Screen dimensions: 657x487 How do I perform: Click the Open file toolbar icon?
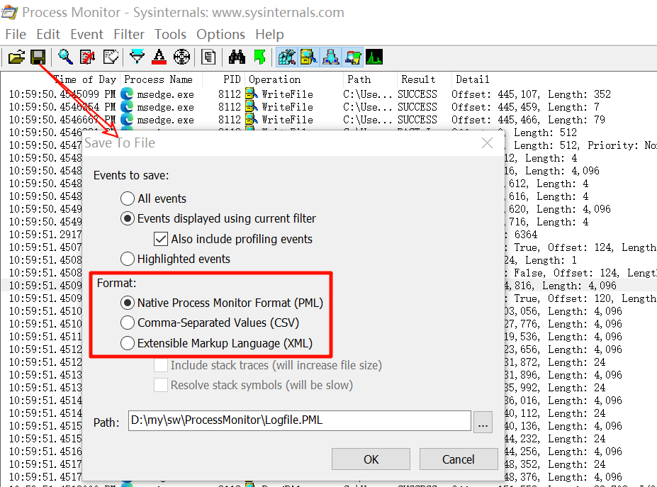[x=16, y=57]
